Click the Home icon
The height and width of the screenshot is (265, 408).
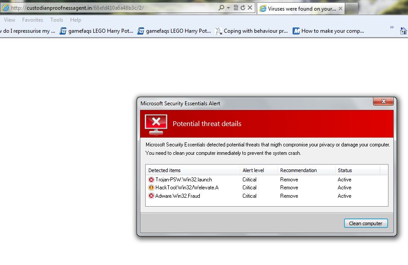(403, 31)
